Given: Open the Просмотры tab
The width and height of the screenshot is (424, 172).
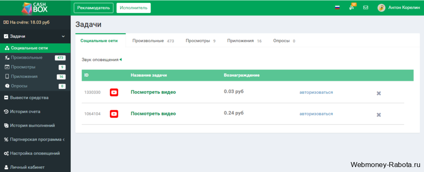Looking at the screenshot, I should 201,41.
